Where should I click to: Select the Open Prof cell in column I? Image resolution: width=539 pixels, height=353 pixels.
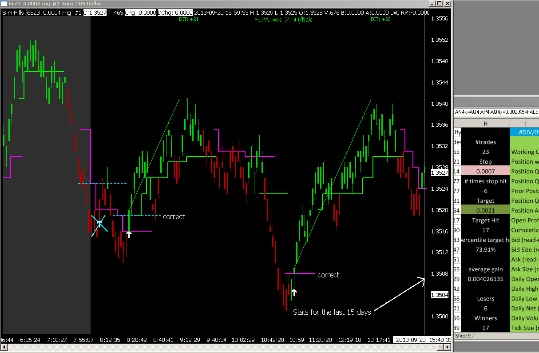click(x=525, y=221)
